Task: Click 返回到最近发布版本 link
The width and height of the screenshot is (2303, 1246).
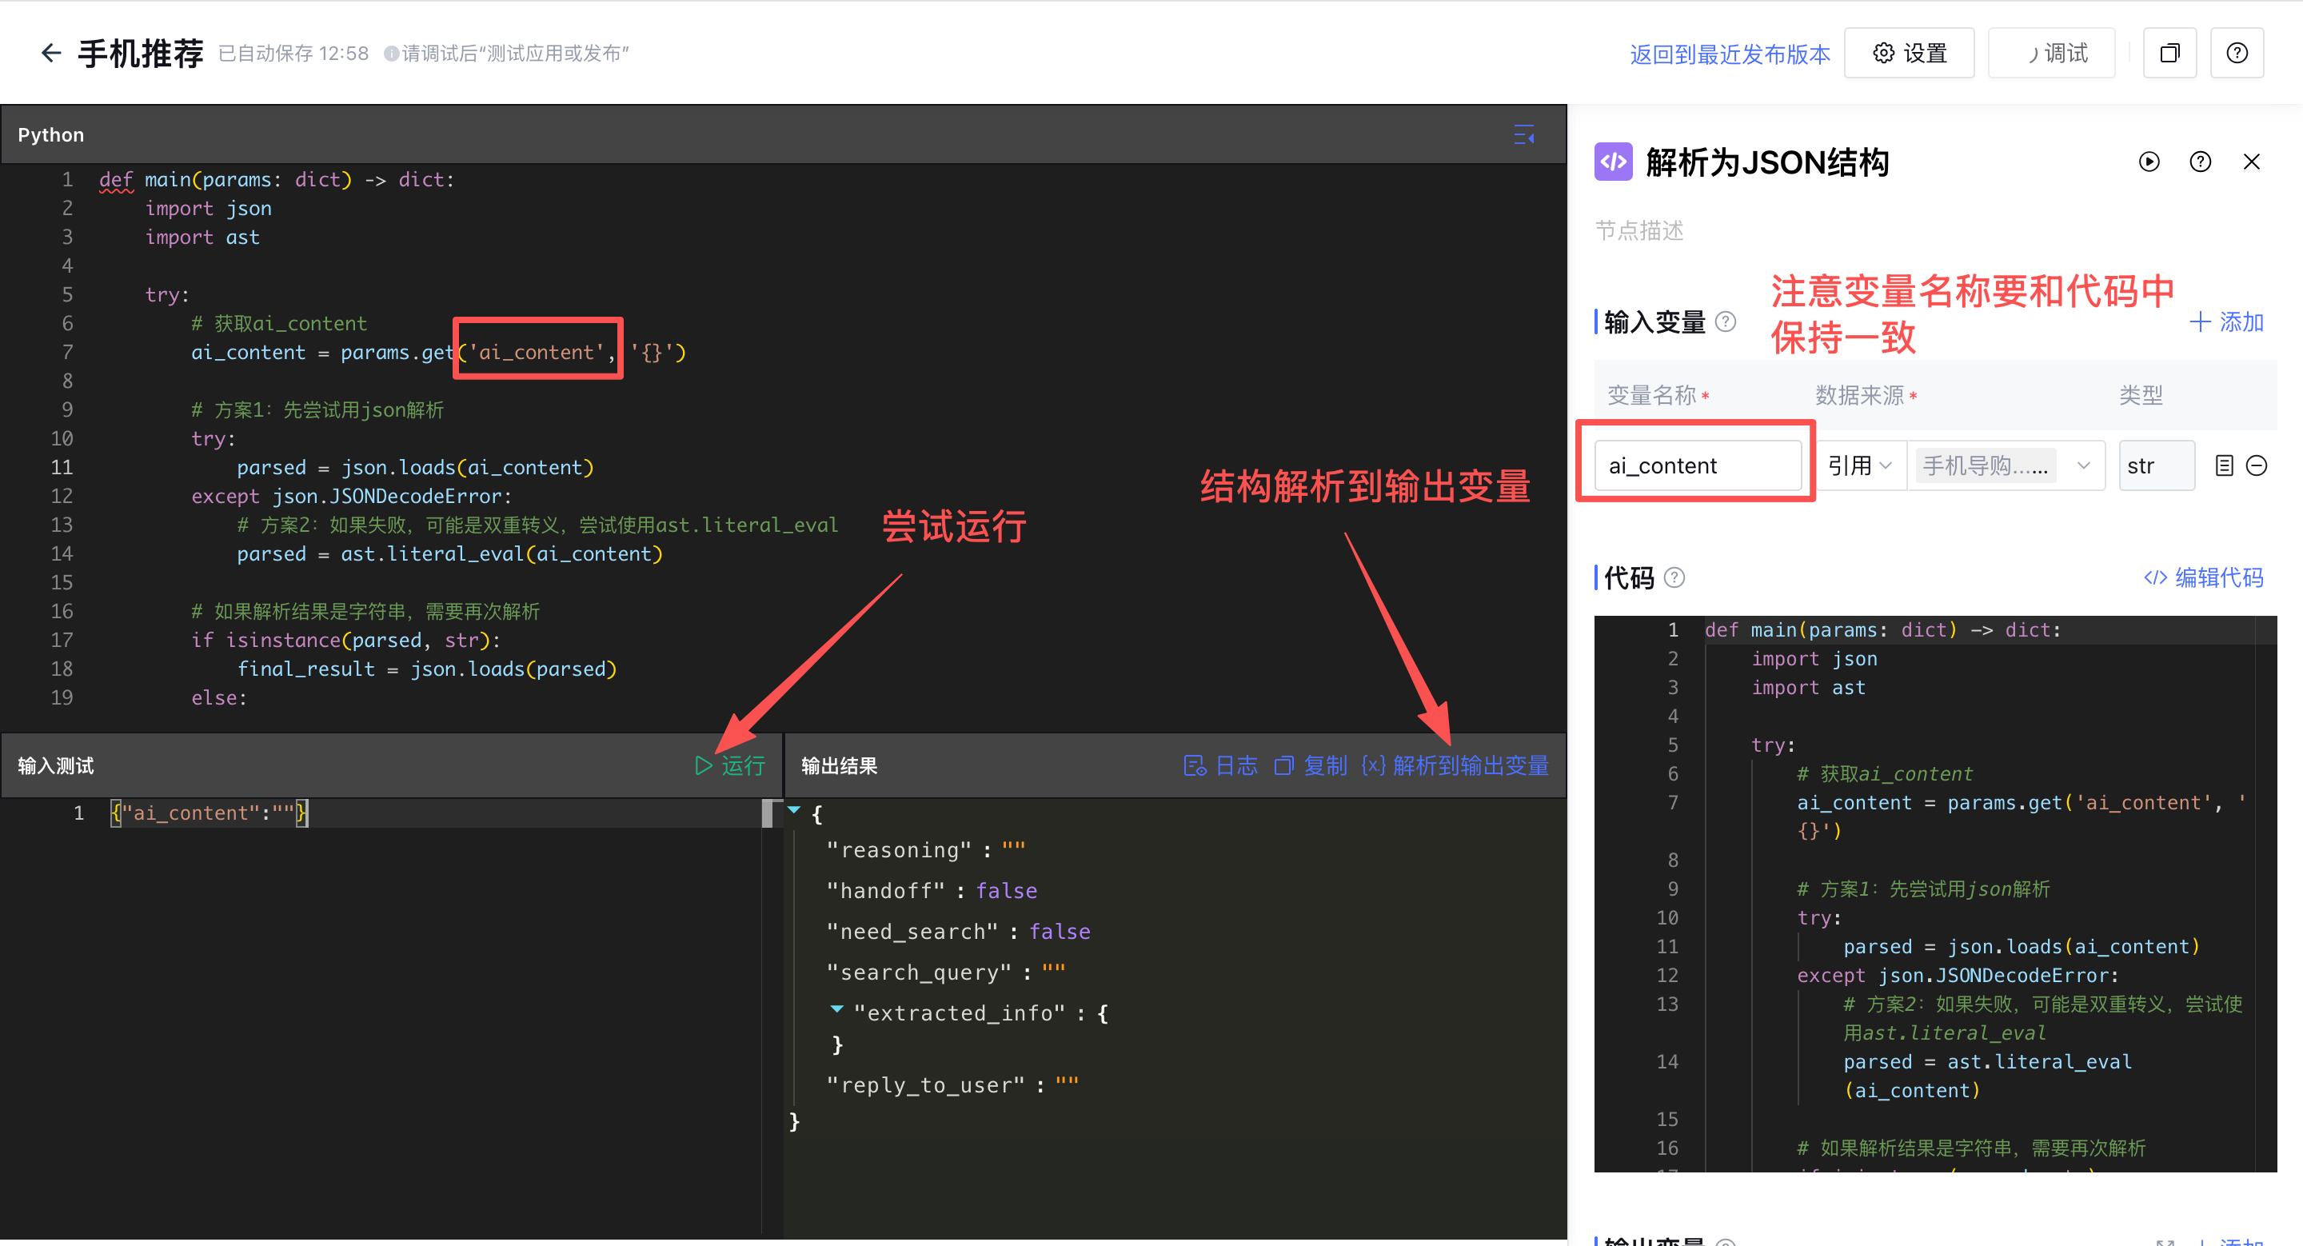Action: pyautogui.click(x=1730, y=54)
